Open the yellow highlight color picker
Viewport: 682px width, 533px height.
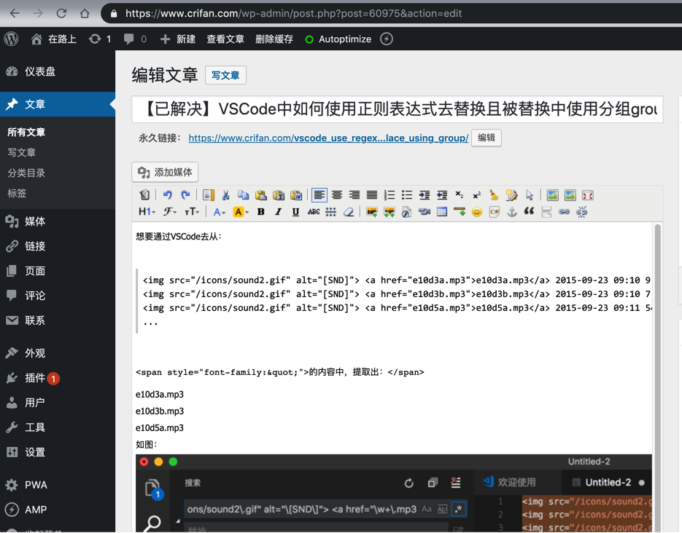241,212
